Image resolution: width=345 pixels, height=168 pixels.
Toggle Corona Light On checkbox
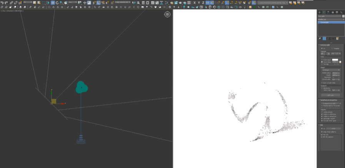pyautogui.click(x=322, y=49)
